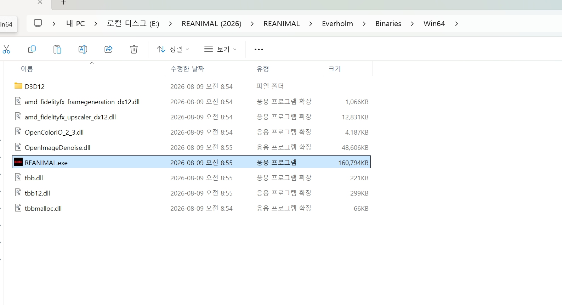The image size is (562, 305).
Task: Expand chevron after 로컬 디스크 (E:)
Action: 170,24
